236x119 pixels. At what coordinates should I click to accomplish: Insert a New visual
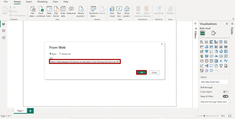(x=112, y=11)
